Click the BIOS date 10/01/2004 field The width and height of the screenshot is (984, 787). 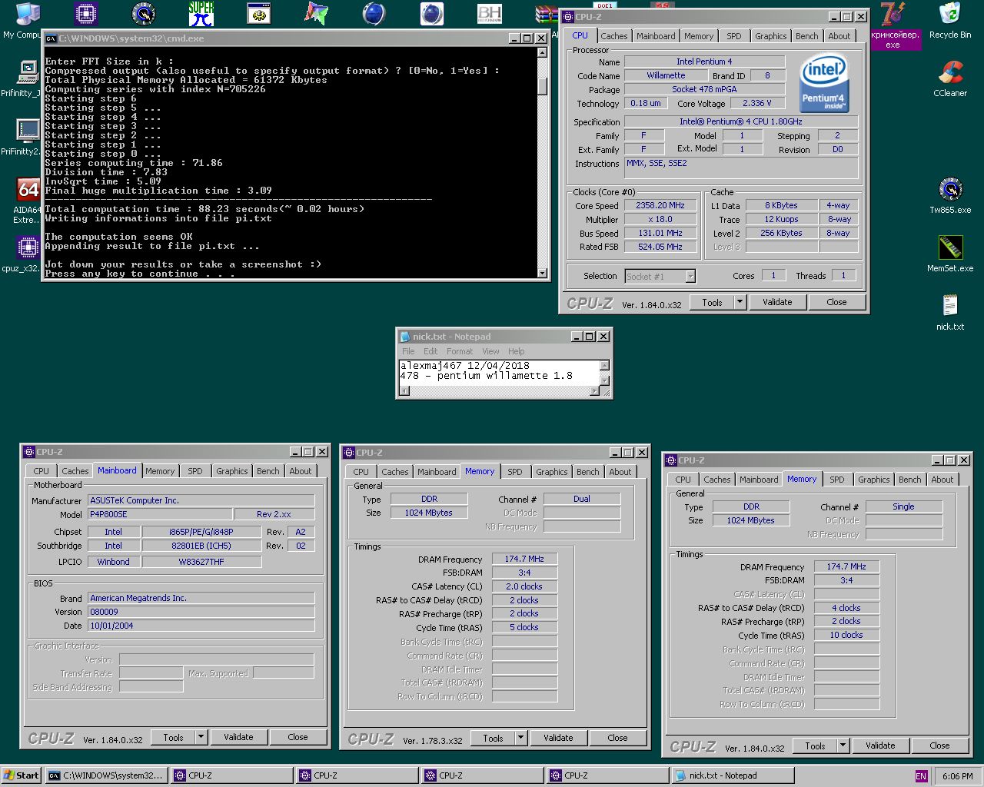pyautogui.click(x=201, y=626)
